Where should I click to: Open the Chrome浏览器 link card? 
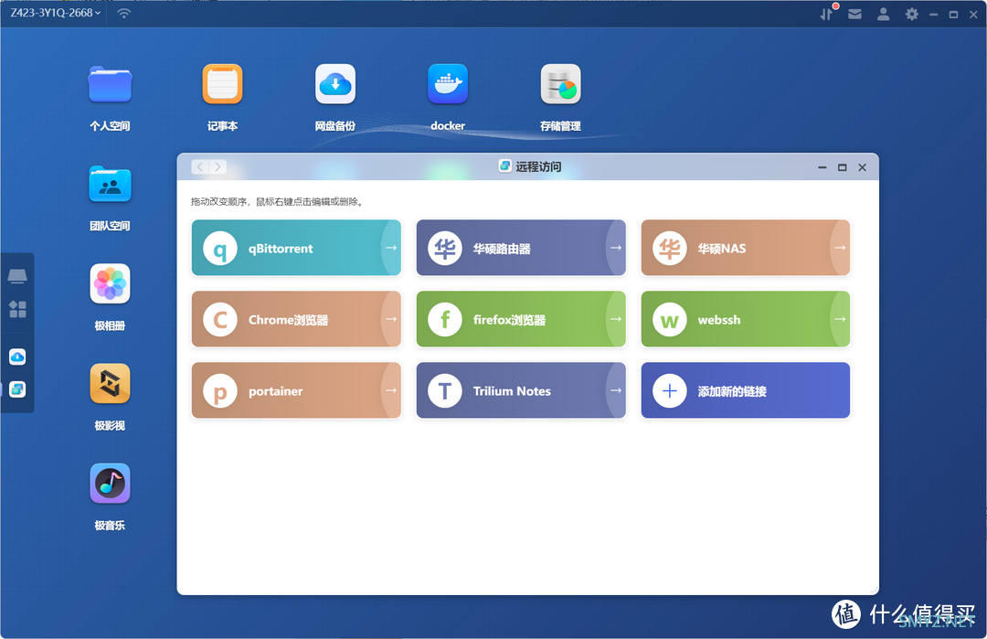tap(296, 318)
